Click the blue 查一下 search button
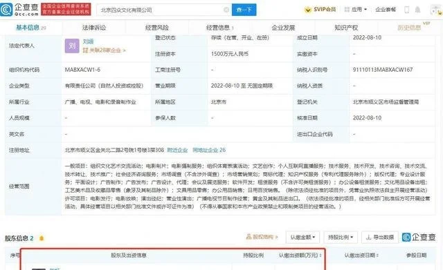The width and height of the screenshot is (443, 270). [244, 10]
